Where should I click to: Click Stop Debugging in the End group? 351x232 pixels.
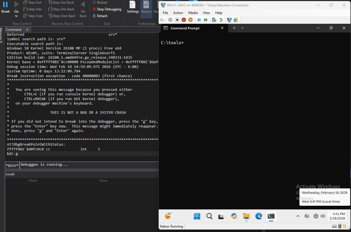[107, 9]
